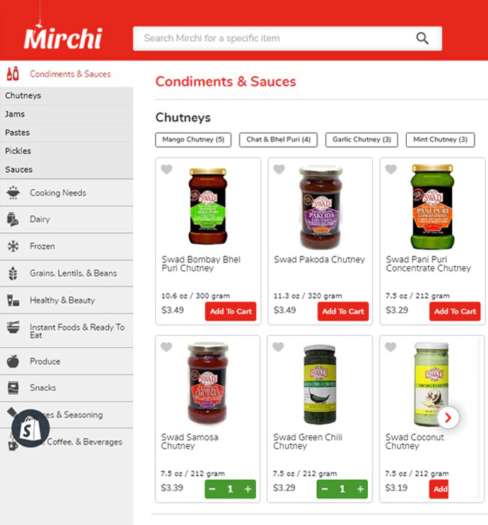The height and width of the screenshot is (525, 488).
Task: Toggle favorite heart on Swad Green Chili Chutney
Action: pyautogui.click(x=278, y=346)
